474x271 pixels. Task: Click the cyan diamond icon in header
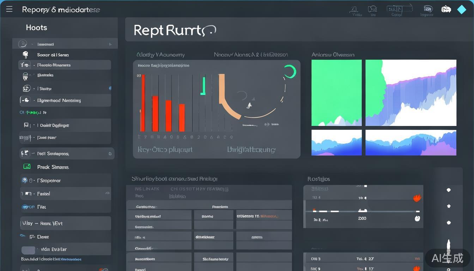point(462,10)
